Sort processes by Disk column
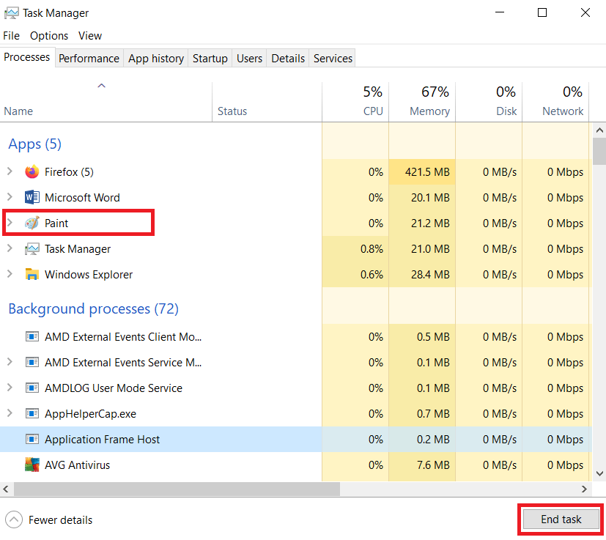Image resolution: width=606 pixels, height=540 pixels. [x=489, y=102]
